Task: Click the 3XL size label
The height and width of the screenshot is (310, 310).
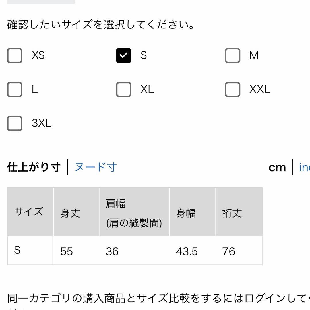Action: point(42,123)
